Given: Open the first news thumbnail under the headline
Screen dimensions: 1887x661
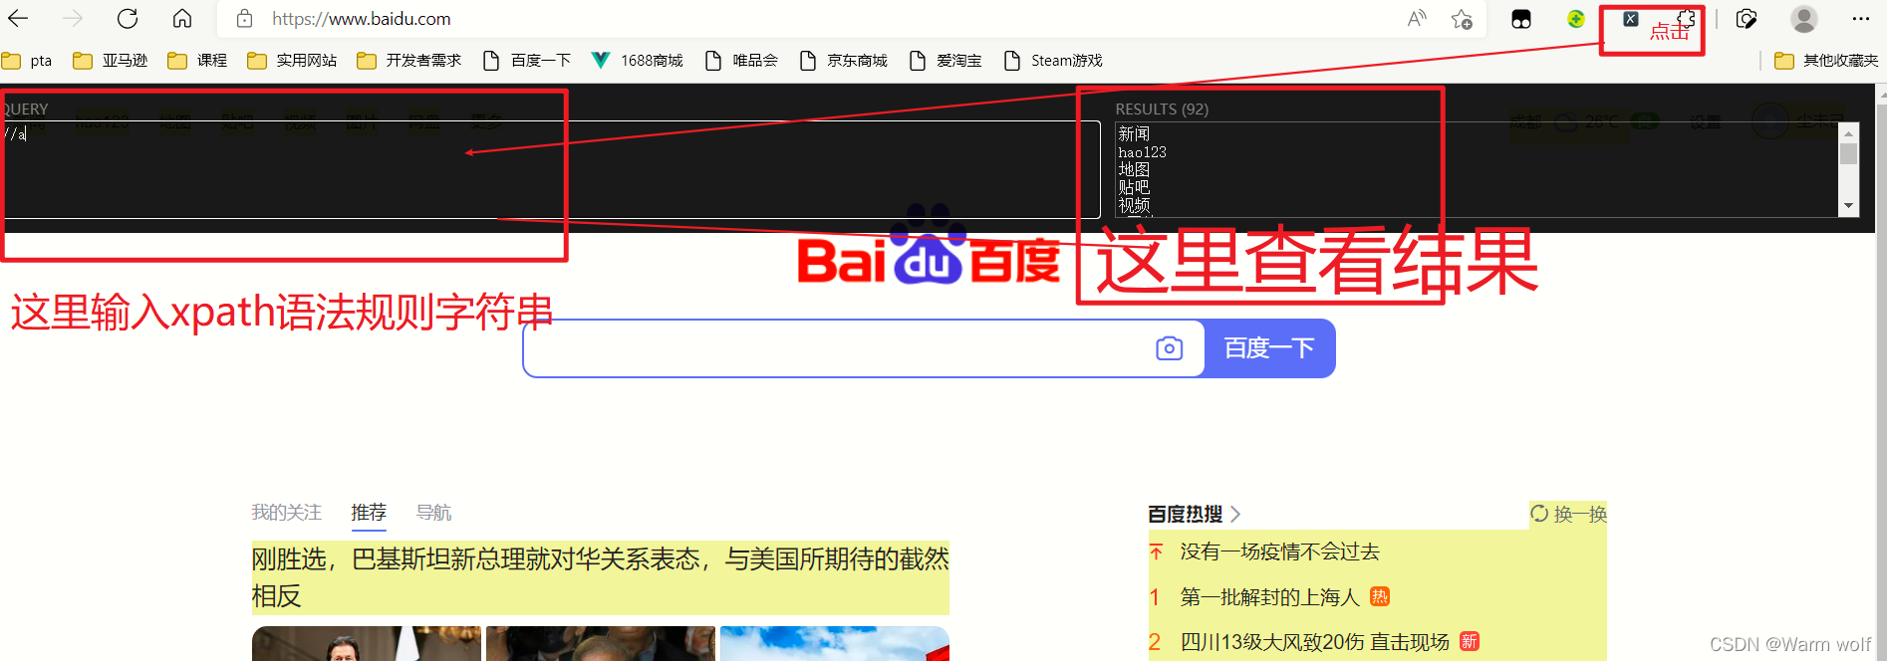Looking at the screenshot, I should (x=367, y=644).
